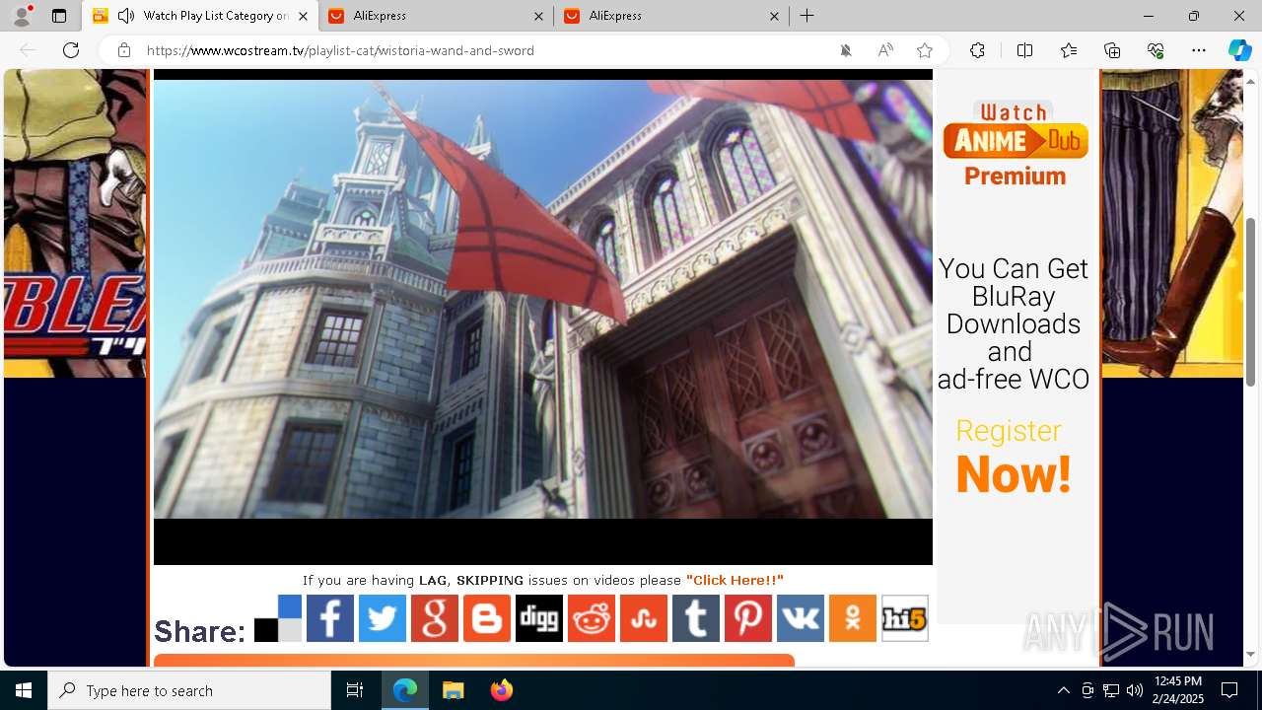
Task: Open File Explorer from taskbar
Action: 453,690
